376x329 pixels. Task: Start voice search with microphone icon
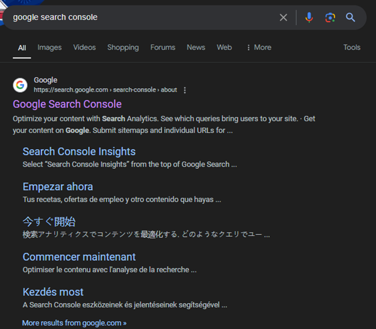point(309,18)
